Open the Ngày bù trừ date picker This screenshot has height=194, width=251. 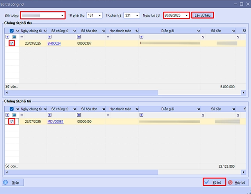point(187,16)
